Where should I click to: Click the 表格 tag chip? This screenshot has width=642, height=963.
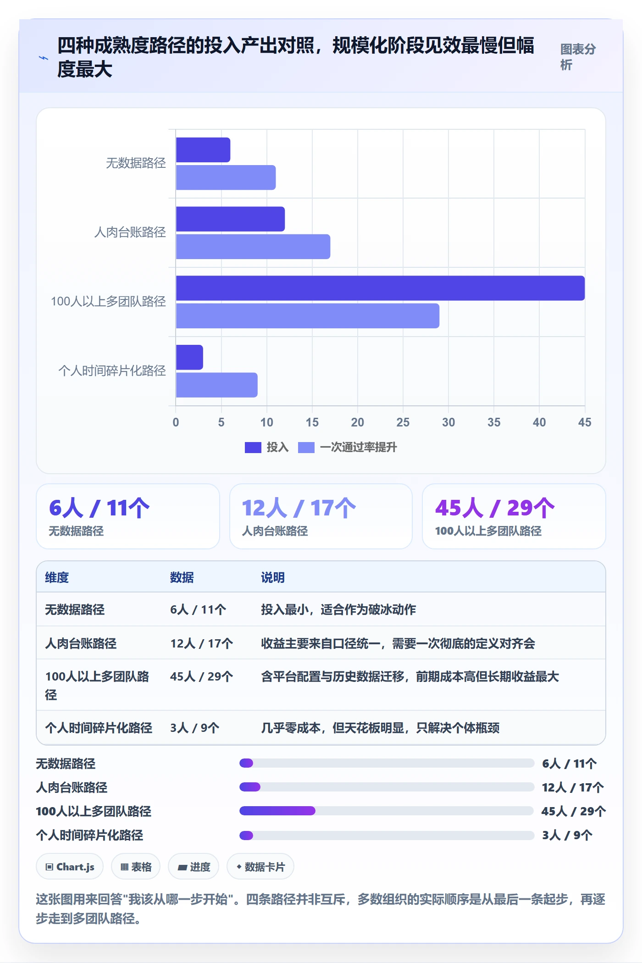coord(136,867)
